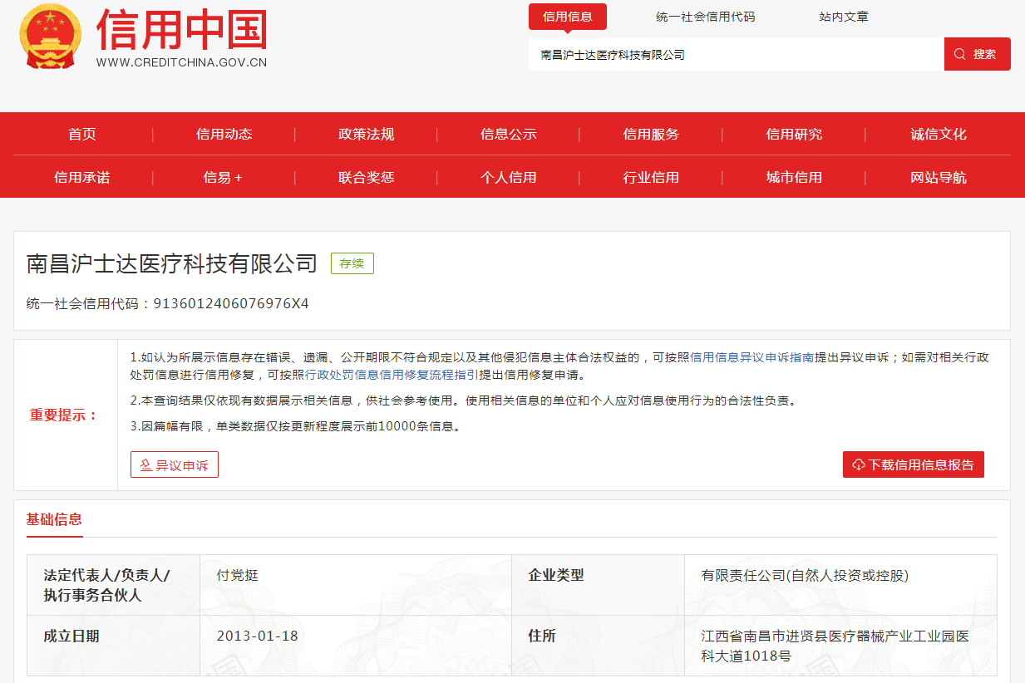Open the 信用动态 menu item
Screen dimensions: 1025x683
[224, 135]
